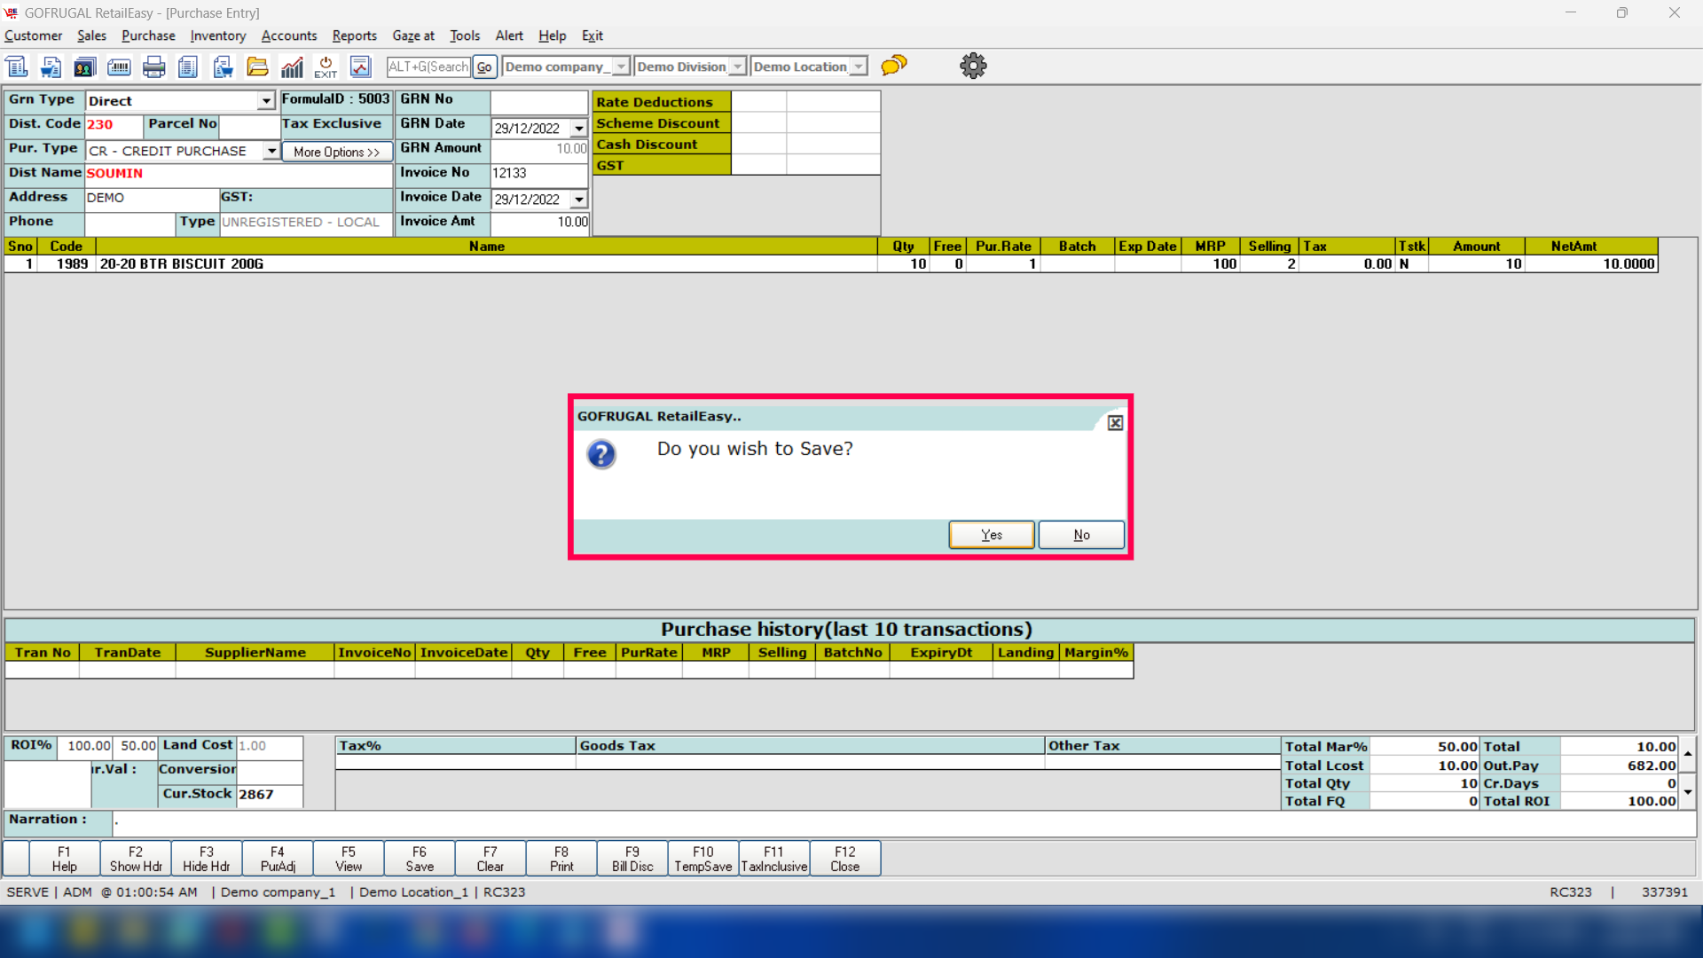Click the customers photo icon in toolbar
Viewport: 1703px width, 958px height.
pyautogui.click(x=84, y=67)
